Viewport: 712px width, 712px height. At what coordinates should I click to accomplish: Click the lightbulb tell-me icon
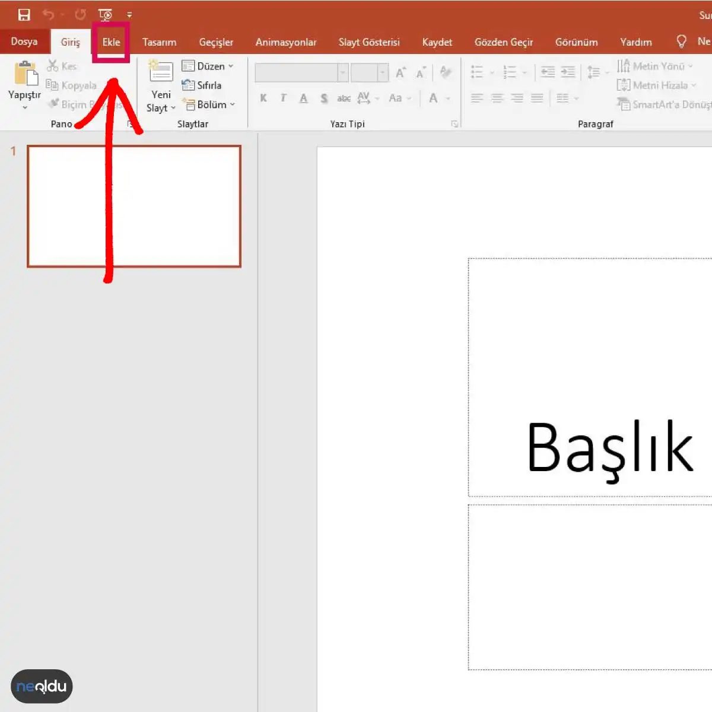click(x=682, y=42)
